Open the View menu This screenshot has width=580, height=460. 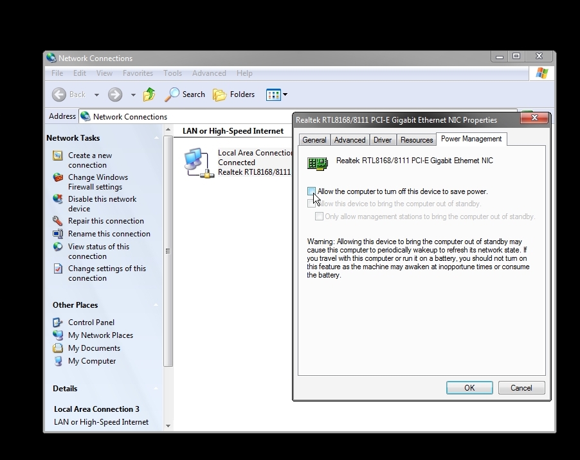pos(104,73)
